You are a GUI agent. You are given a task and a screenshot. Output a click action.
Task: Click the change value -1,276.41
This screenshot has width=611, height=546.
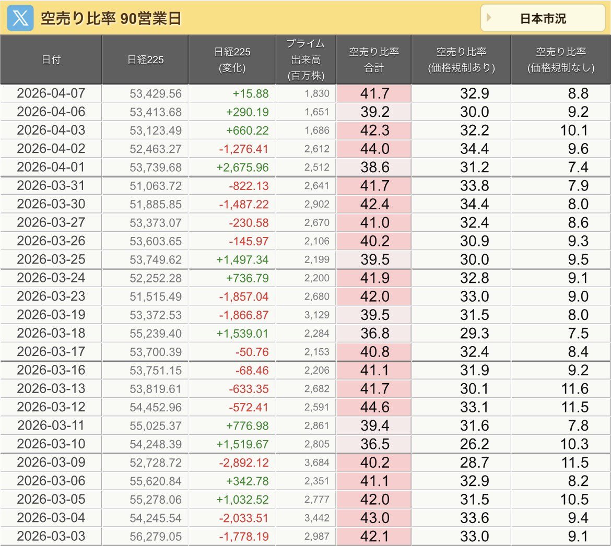point(244,149)
